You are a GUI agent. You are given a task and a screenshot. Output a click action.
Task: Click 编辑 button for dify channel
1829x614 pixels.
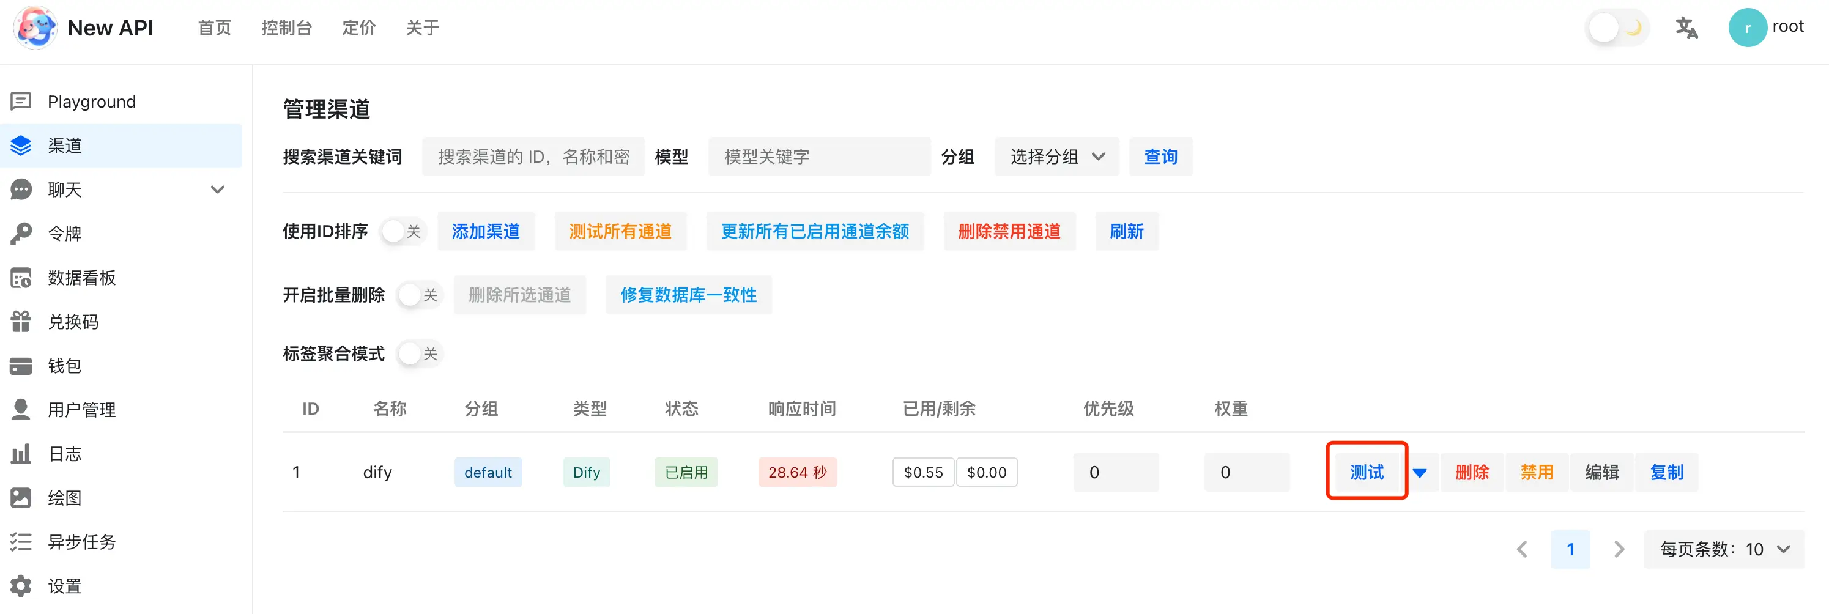[1602, 473]
